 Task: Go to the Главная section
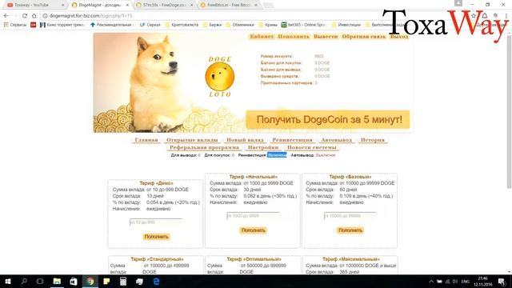pos(146,140)
